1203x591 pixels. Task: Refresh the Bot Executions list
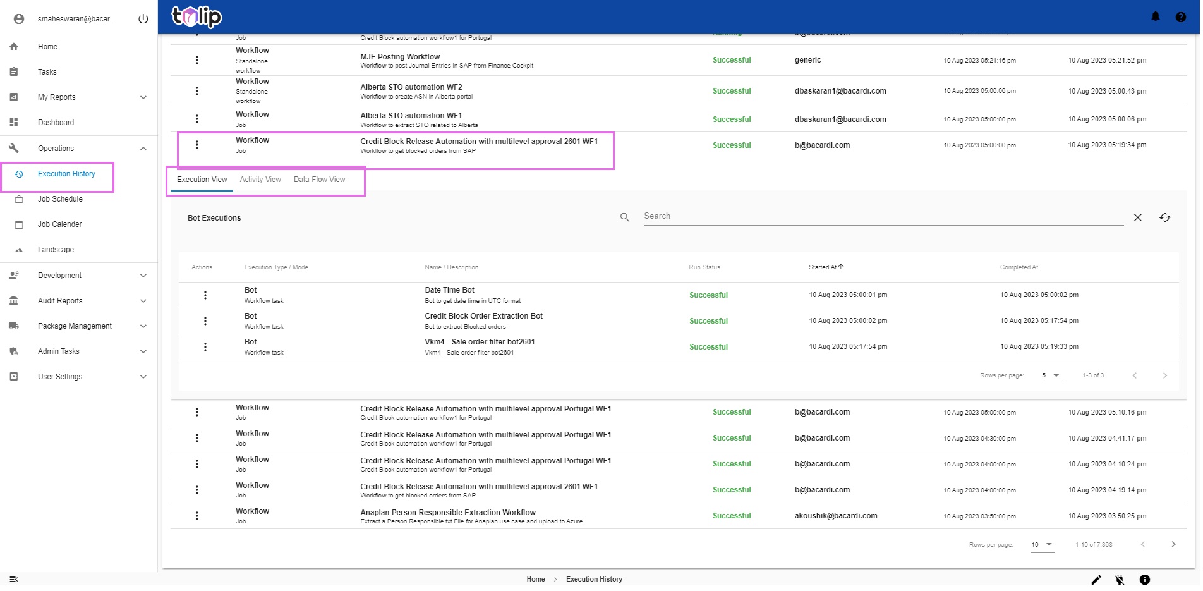point(1165,217)
